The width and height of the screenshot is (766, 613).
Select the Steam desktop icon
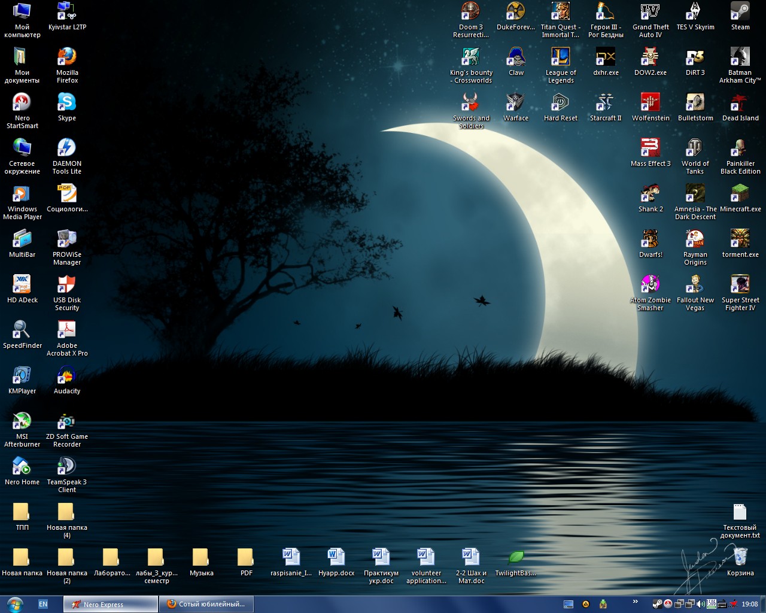tap(740, 12)
